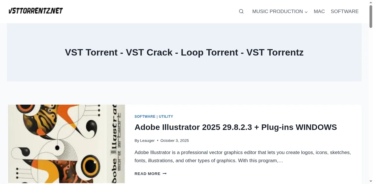Image resolution: width=373 pixels, height=184 pixels.
Task: Click the vertical page scrollbar thumb
Action: click(371, 17)
